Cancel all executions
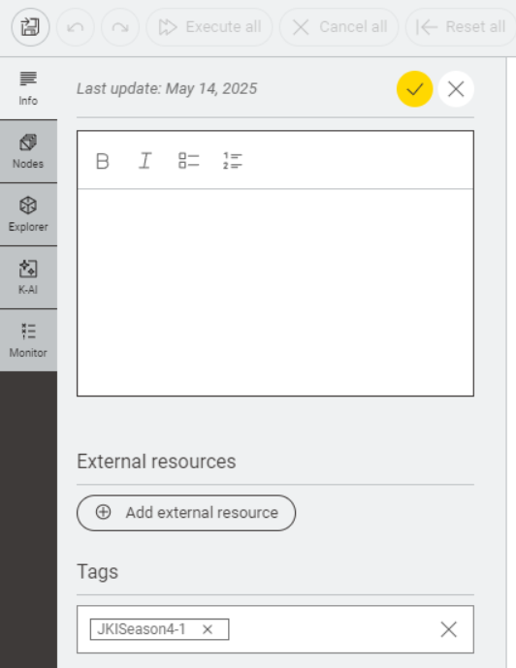 (x=339, y=27)
